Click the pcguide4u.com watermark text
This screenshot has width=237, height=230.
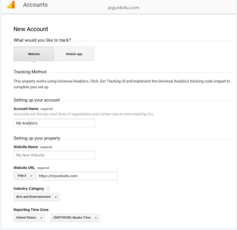tap(123, 8)
